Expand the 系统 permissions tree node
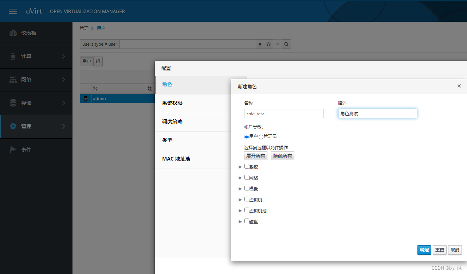Image resolution: width=467 pixels, height=274 pixels. click(x=240, y=167)
